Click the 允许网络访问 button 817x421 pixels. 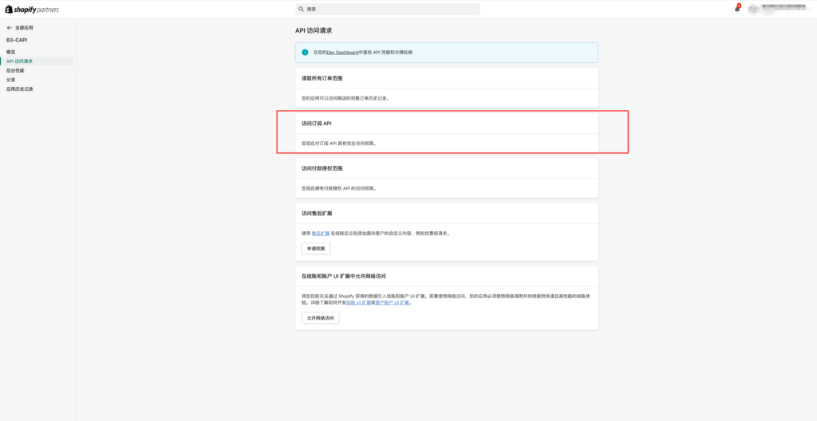pos(321,318)
